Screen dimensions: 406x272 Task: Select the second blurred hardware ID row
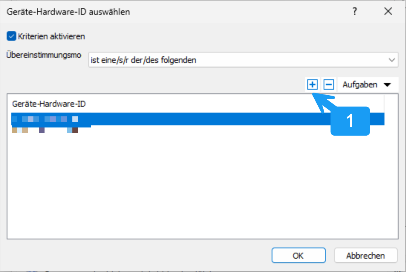click(45, 130)
